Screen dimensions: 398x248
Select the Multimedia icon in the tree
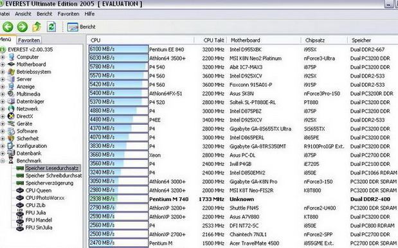coord(12,94)
